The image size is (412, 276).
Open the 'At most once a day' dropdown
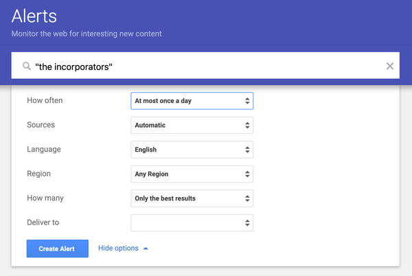[x=192, y=101]
